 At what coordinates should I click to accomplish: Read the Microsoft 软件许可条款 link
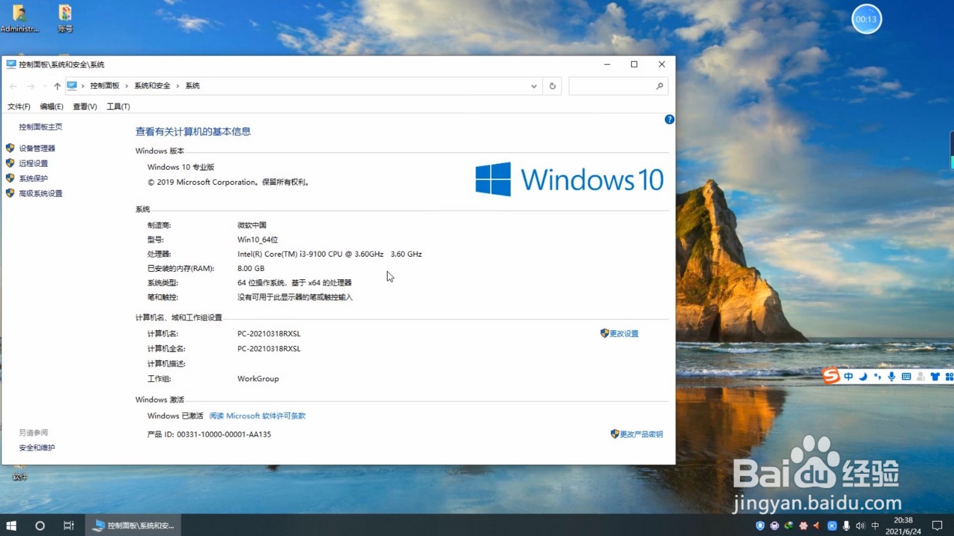258,416
